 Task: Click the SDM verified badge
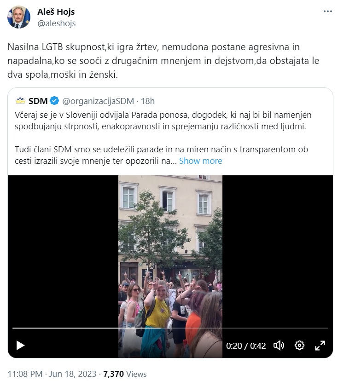[x=54, y=101]
